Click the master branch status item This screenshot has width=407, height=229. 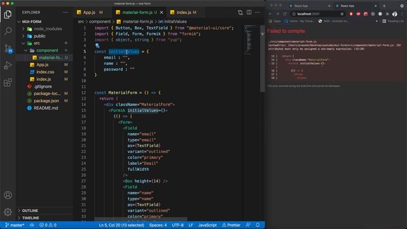pos(15,225)
